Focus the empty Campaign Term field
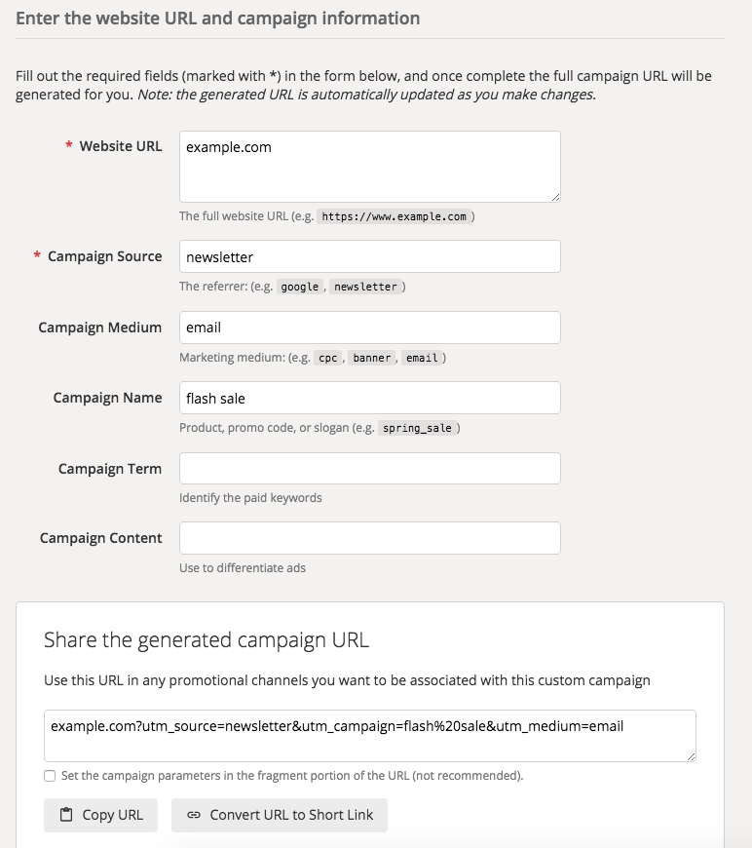Viewport: 752px width, 848px height. [370, 468]
